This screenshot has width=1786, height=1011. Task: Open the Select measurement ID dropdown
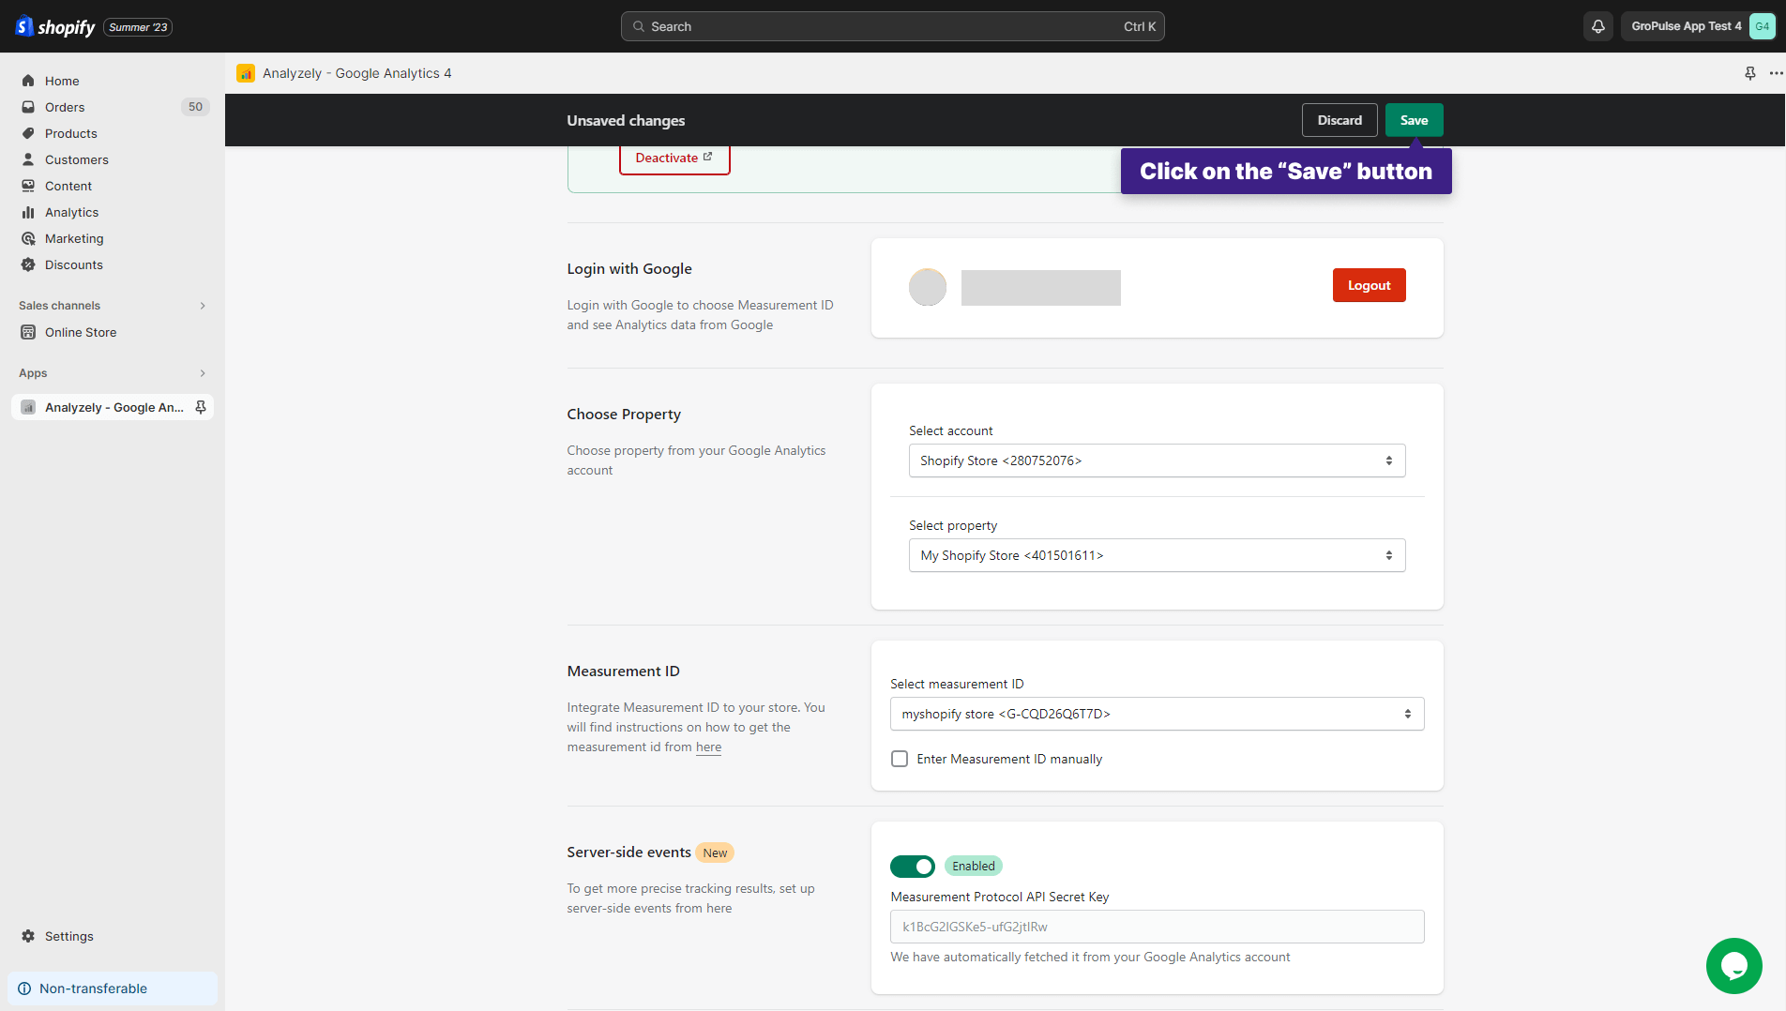(1157, 714)
